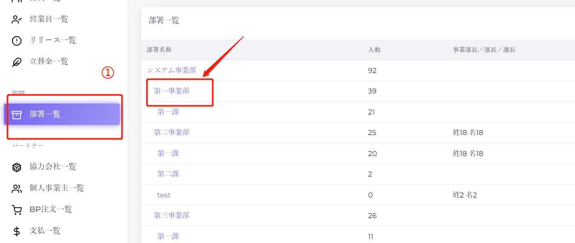
Task: Click the 部署名称 column header
Action: click(x=159, y=50)
